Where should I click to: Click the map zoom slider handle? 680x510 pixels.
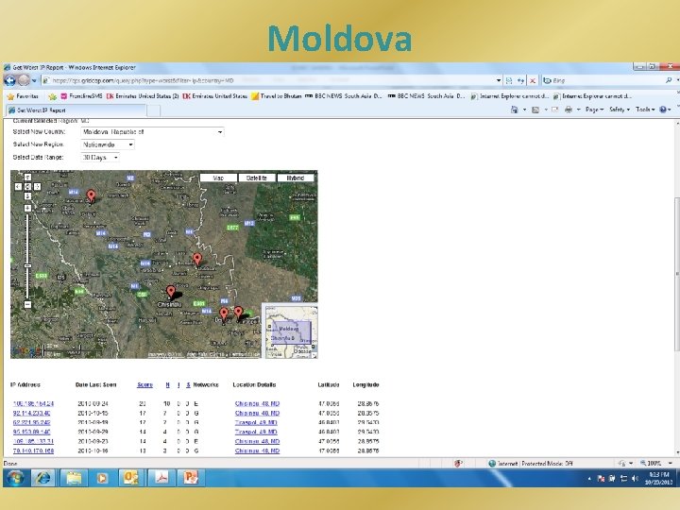click(x=27, y=265)
